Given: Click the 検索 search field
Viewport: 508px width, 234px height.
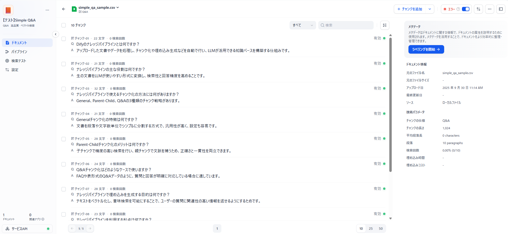Looking at the screenshot, I should coord(346,25).
